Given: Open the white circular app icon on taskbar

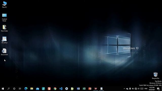Looking at the screenshot, I should pyautogui.click(x=67, y=88).
